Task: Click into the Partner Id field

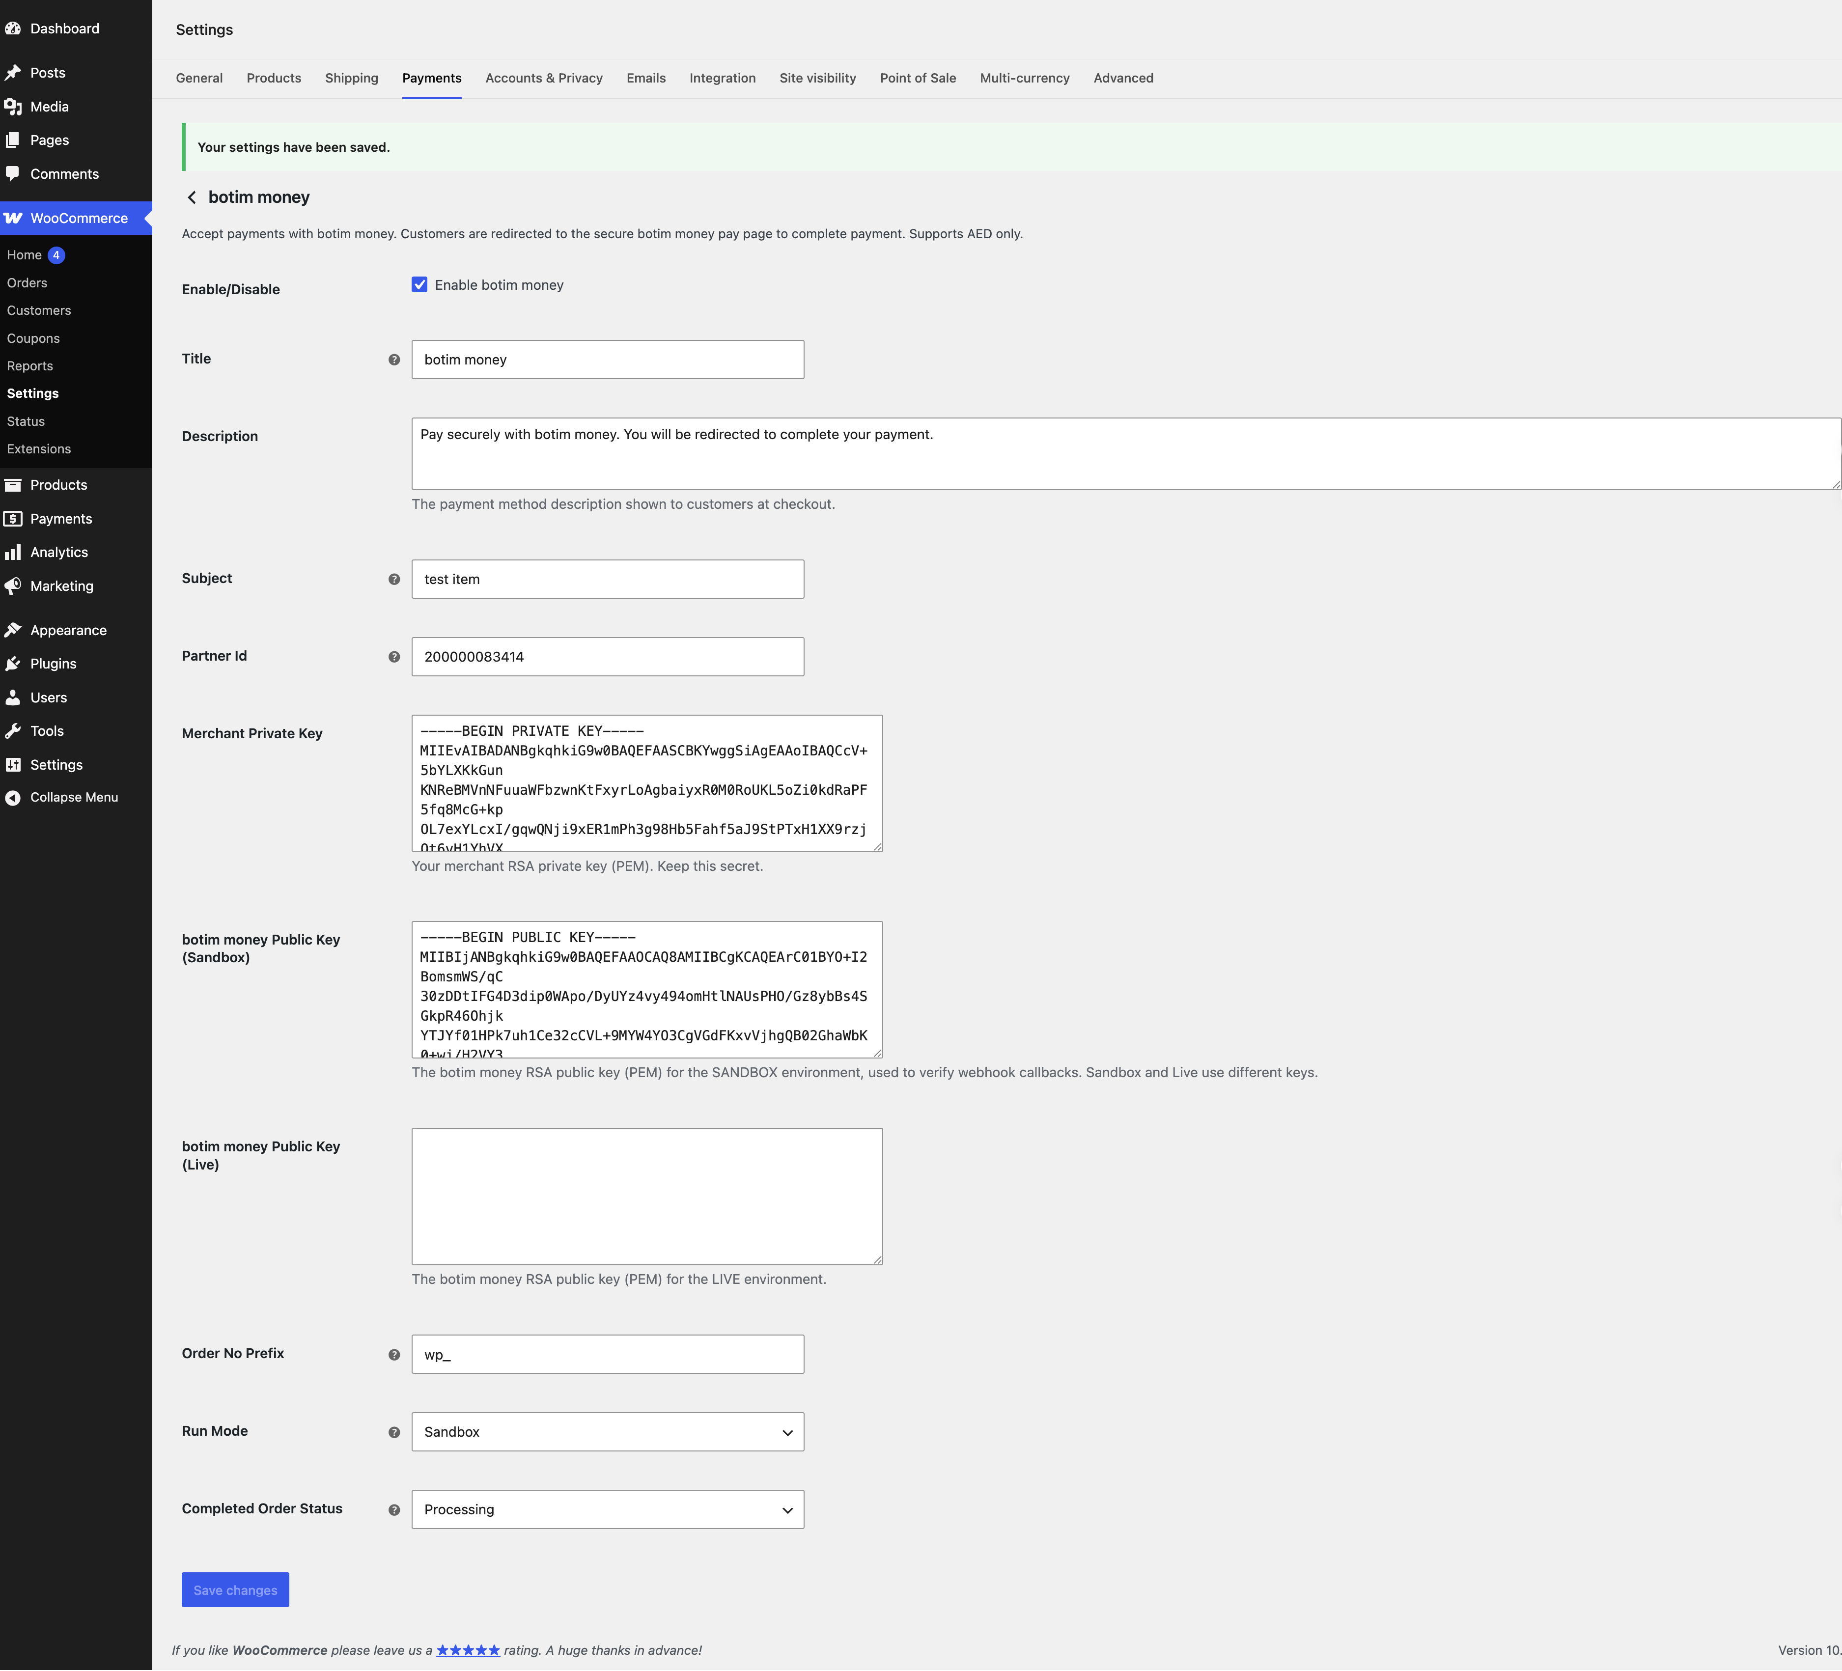Action: click(608, 657)
